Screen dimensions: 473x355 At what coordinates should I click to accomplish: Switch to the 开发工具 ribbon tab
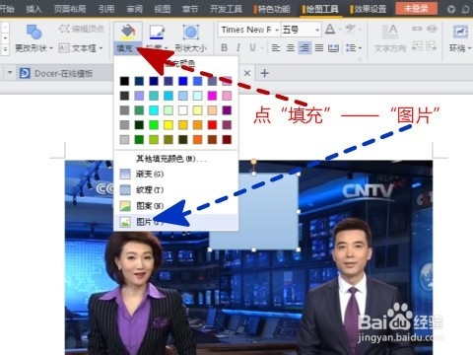click(x=226, y=9)
